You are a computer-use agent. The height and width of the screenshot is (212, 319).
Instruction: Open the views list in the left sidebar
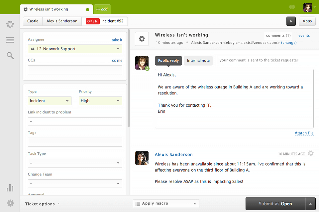10,40
